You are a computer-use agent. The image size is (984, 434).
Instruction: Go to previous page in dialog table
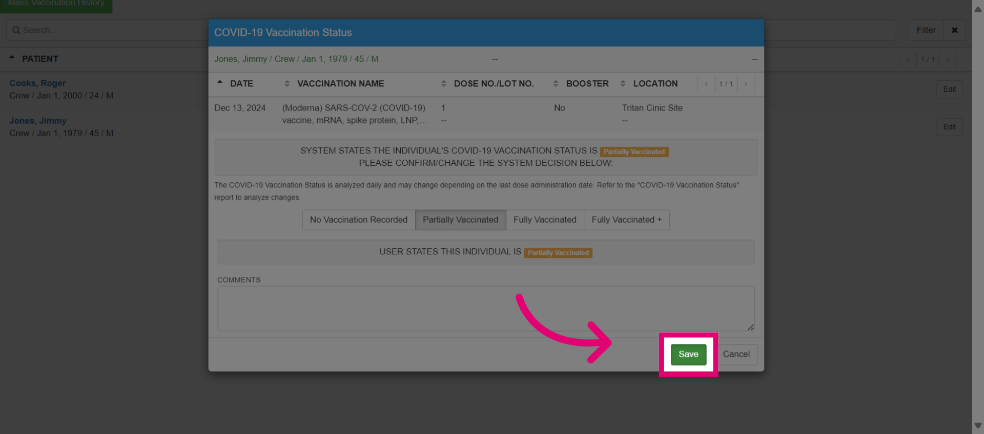pyautogui.click(x=706, y=84)
